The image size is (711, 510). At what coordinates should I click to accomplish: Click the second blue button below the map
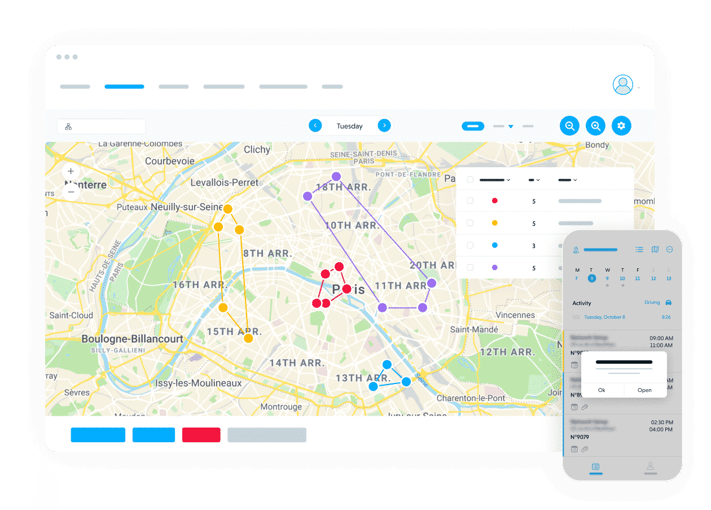(x=153, y=435)
